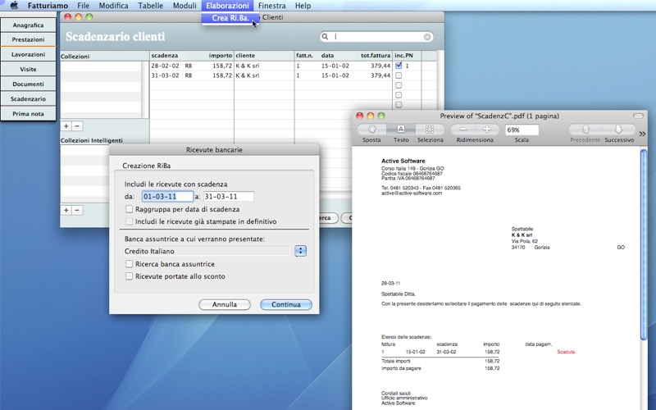Enable Raggruppa per data di scadenza
This screenshot has height=410, width=656.
pyautogui.click(x=130, y=209)
